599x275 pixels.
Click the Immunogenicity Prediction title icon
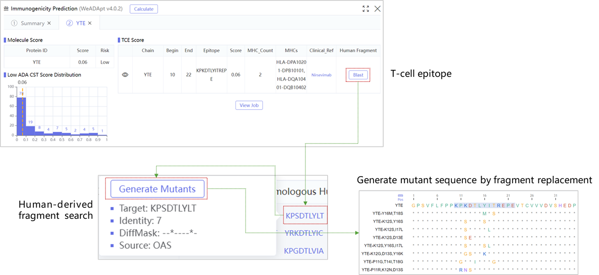pos(6,9)
